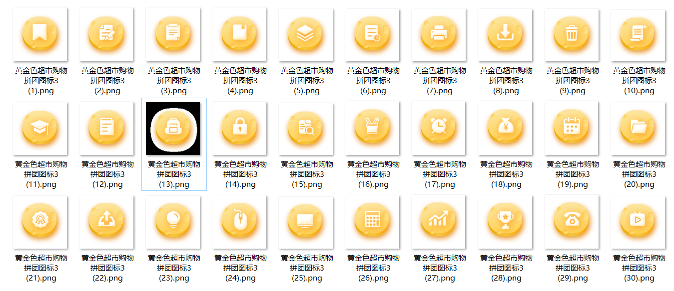Viewport: 674px width, 291px height.
Task: Select the upload tray icon thumbnail (22).png
Action: click(106, 222)
